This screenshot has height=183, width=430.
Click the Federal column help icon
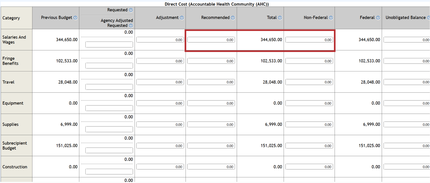(x=378, y=18)
